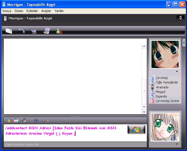Click the dotted splitter between chat panes
The height and width of the screenshot is (151, 187).
tap(75, 116)
